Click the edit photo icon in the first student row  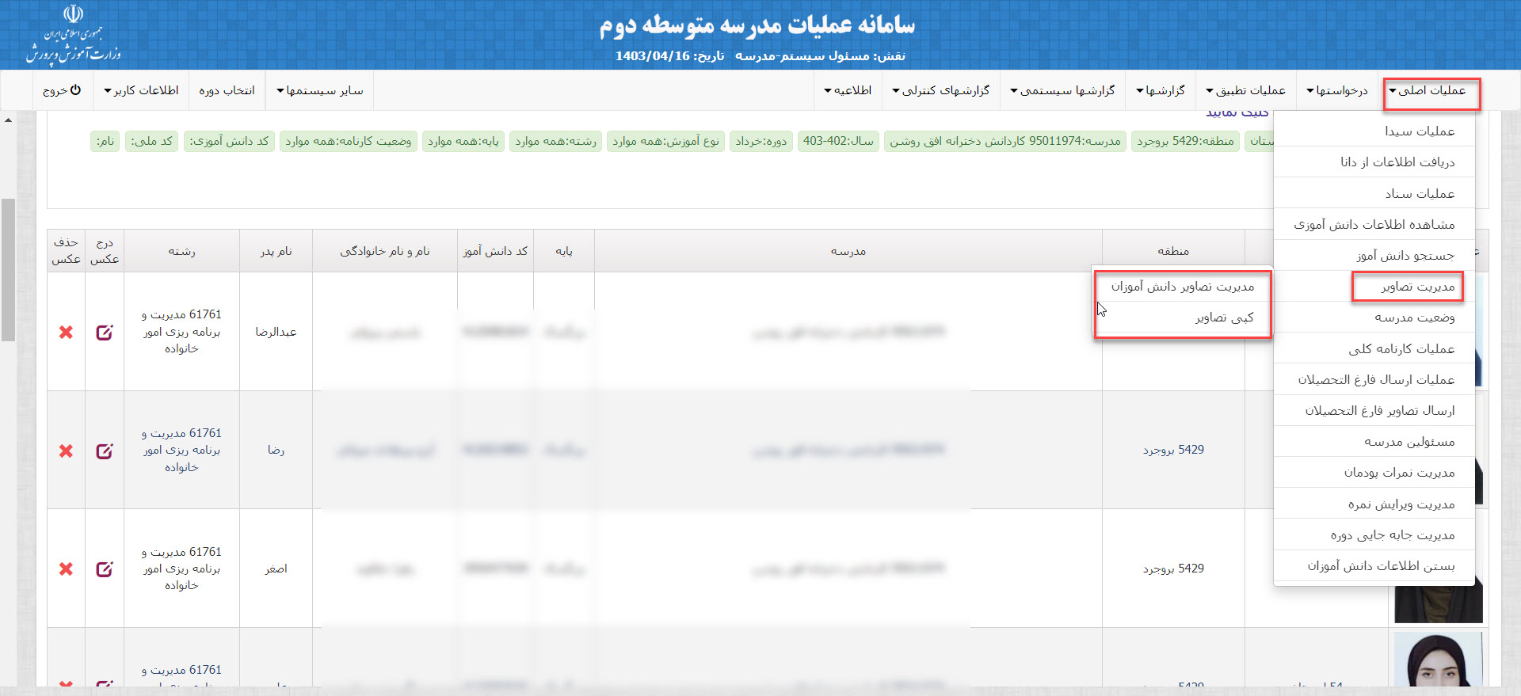tap(104, 333)
